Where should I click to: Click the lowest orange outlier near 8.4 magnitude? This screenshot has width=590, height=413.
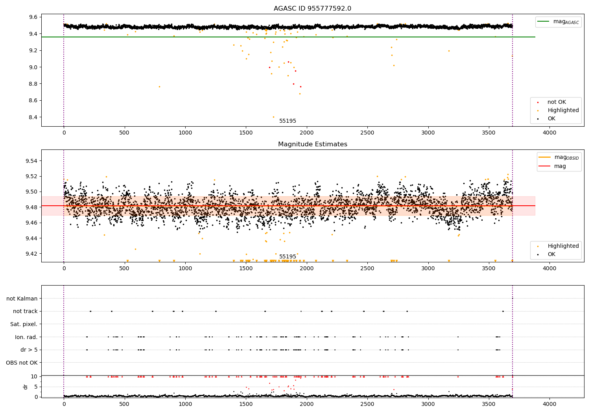click(274, 117)
